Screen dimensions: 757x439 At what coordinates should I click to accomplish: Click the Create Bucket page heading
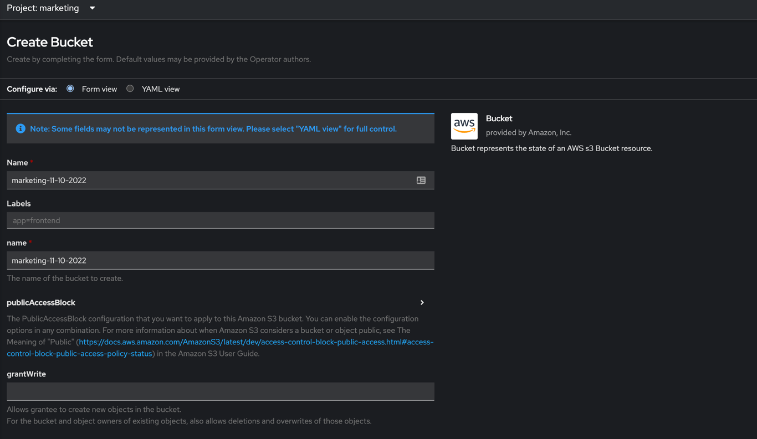(x=50, y=42)
